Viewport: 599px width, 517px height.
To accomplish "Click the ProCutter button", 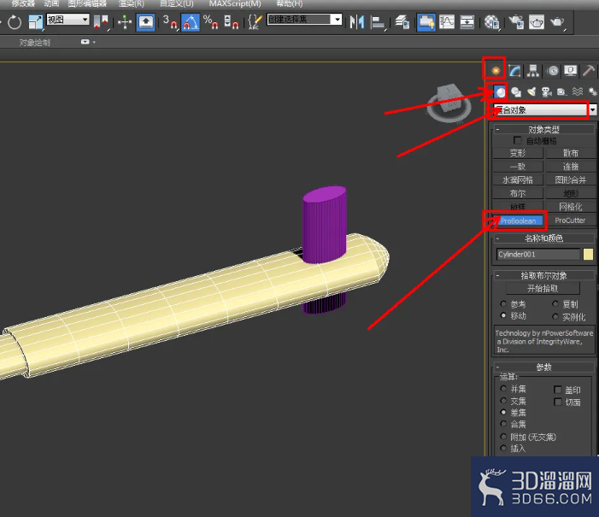I will pyautogui.click(x=570, y=220).
